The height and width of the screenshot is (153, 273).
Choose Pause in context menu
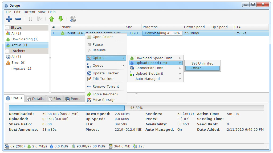point(106,45)
